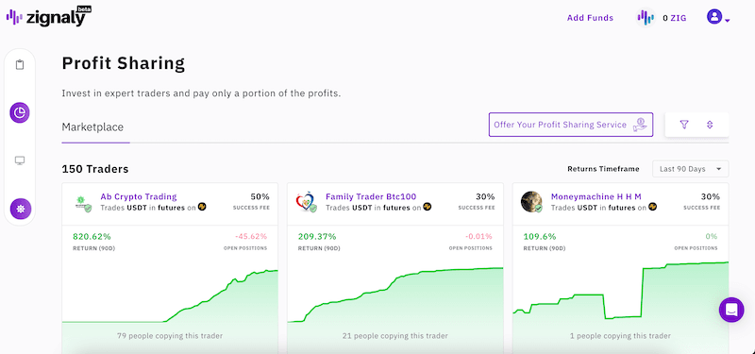755x354 pixels.
Task: Click Offer Your Profit Sharing Service button
Action: click(571, 125)
